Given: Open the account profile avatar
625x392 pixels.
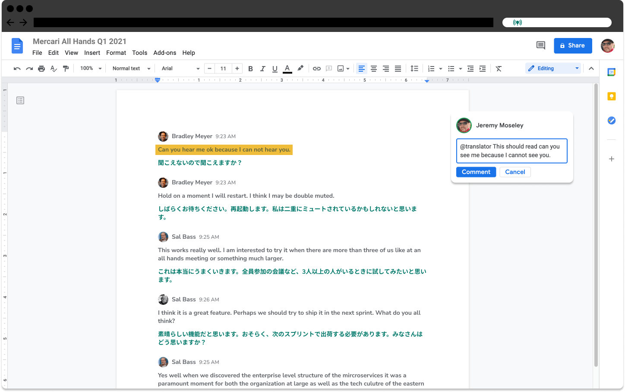Looking at the screenshot, I should tap(608, 45).
